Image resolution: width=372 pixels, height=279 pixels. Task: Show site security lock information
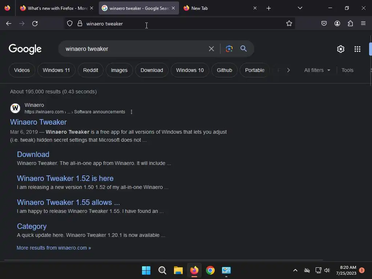(x=80, y=24)
